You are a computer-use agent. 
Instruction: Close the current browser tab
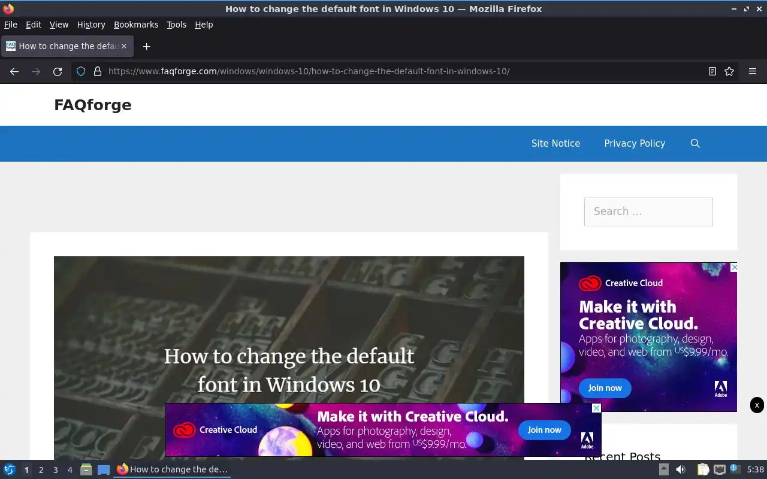[x=124, y=46]
